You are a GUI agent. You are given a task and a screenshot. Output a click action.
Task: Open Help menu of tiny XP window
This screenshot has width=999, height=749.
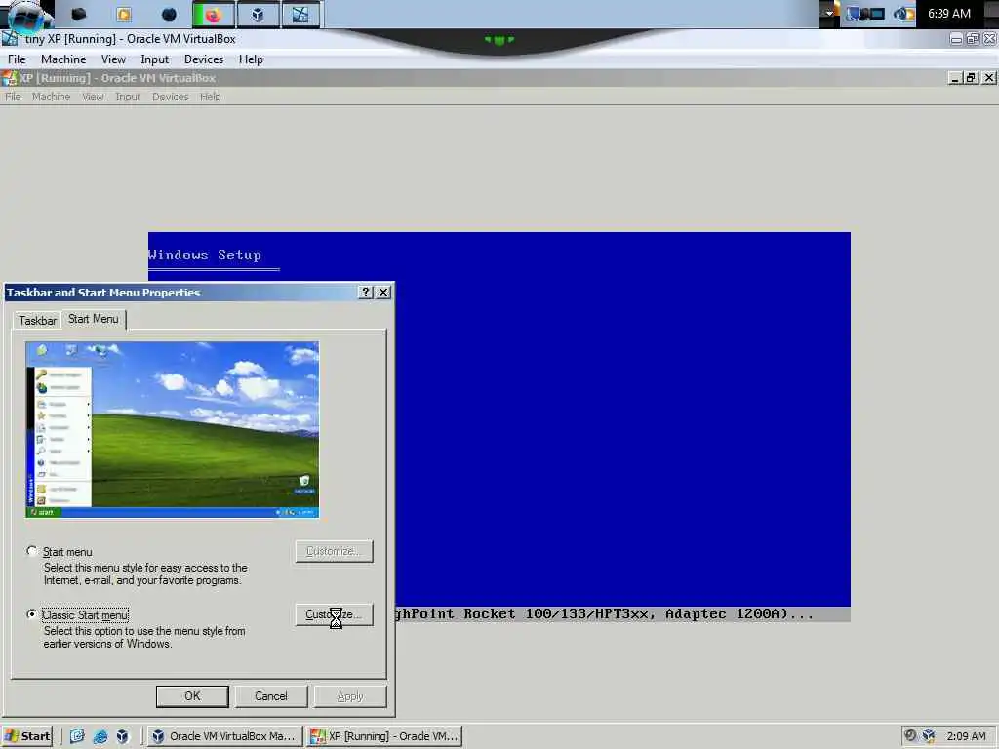(251, 59)
